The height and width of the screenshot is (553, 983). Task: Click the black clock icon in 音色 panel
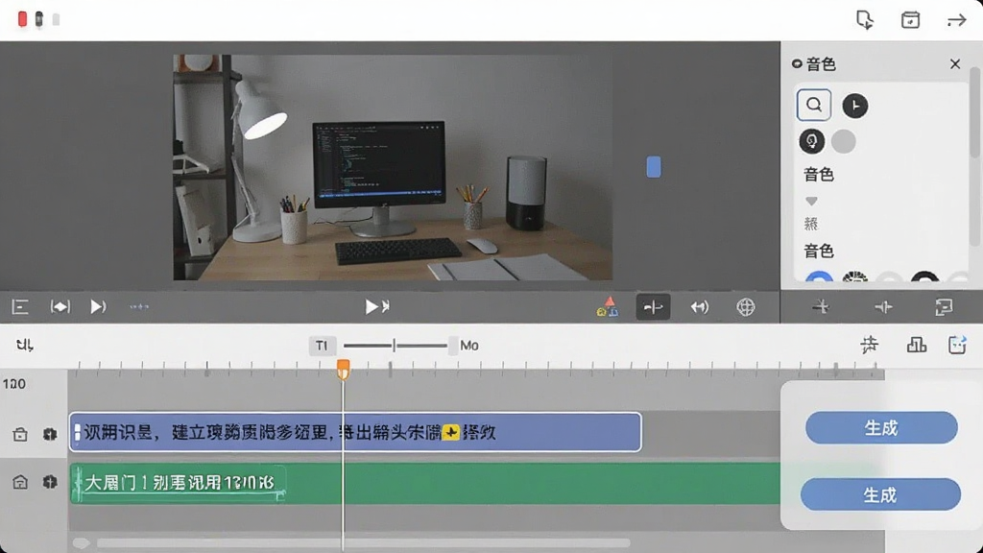pos(855,106)
